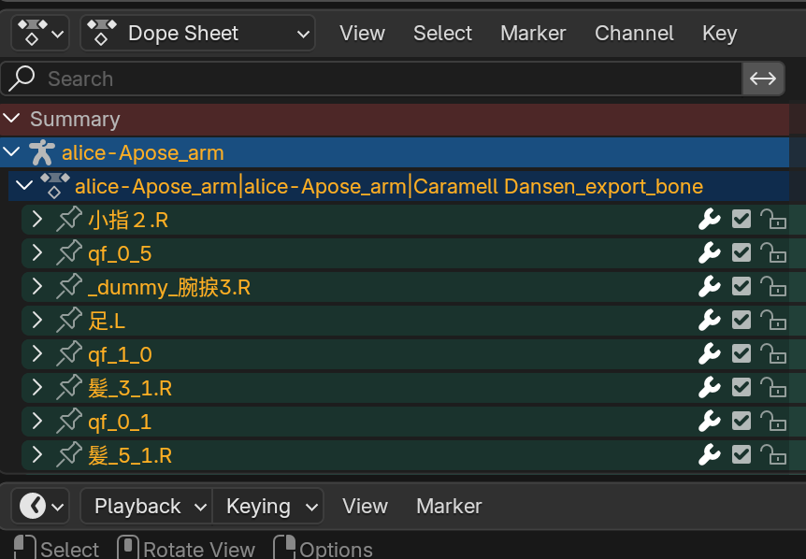
Task: Click the armature icon beside alice-Apose_arm
Action: point(41,152)
